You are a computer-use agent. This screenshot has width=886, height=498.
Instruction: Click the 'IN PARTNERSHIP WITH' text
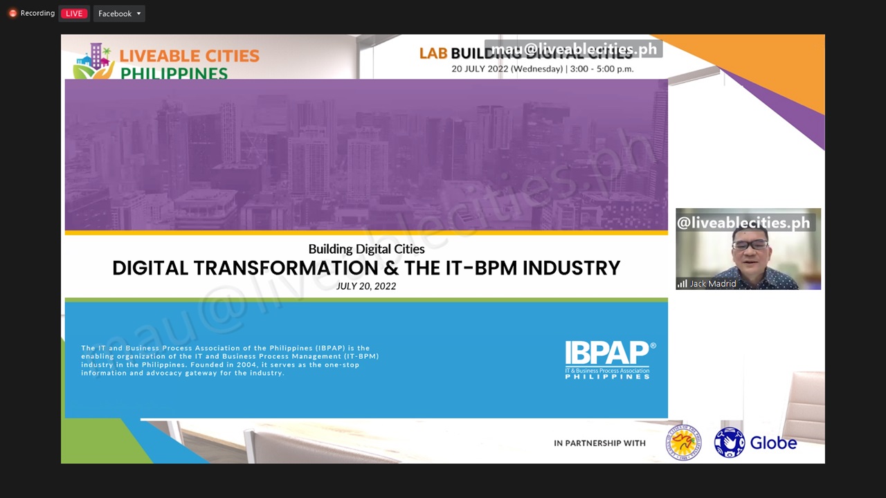coord(599,443)
